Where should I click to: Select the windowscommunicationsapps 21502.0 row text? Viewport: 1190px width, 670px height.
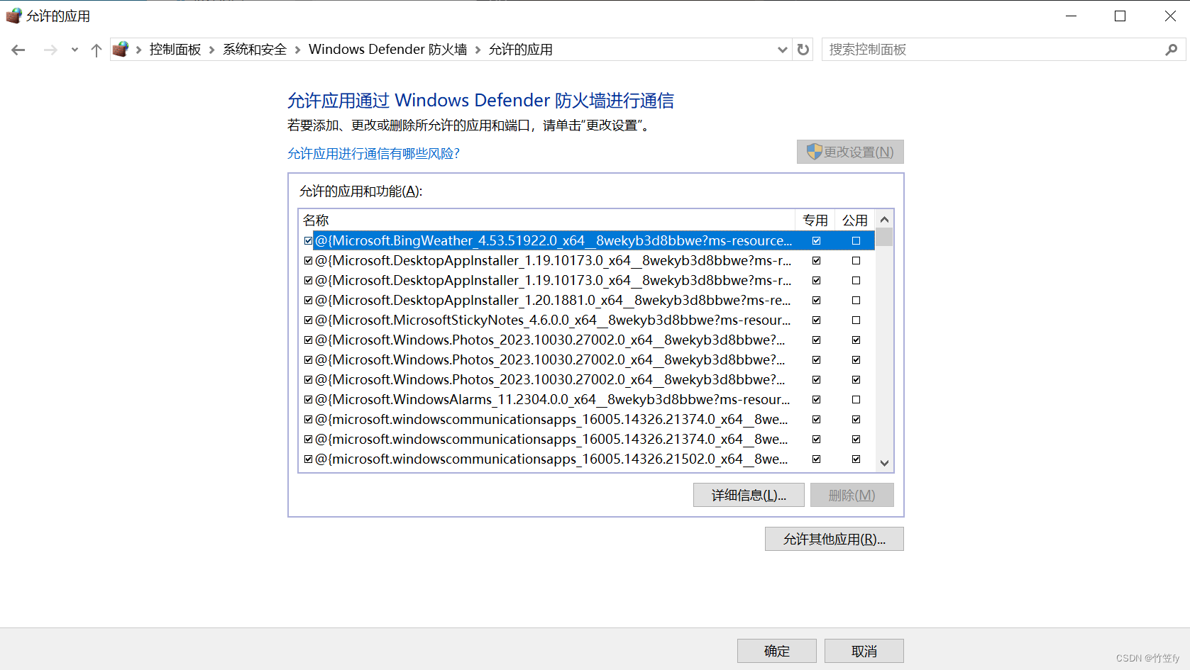coord(551,459)
